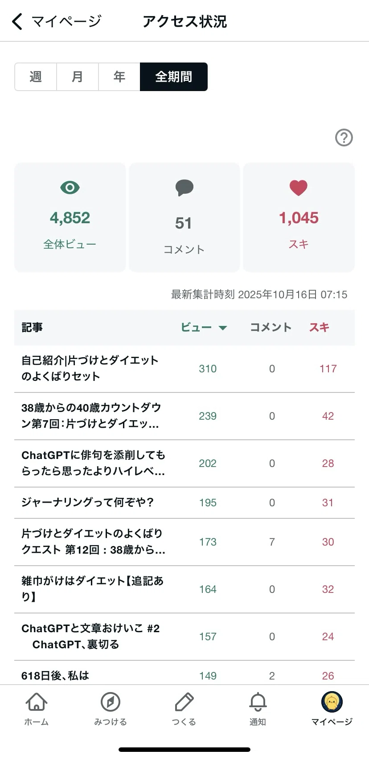Open article ジャーナリングって何ぞや?
The image size is (369, 759).
pos(184,503)
